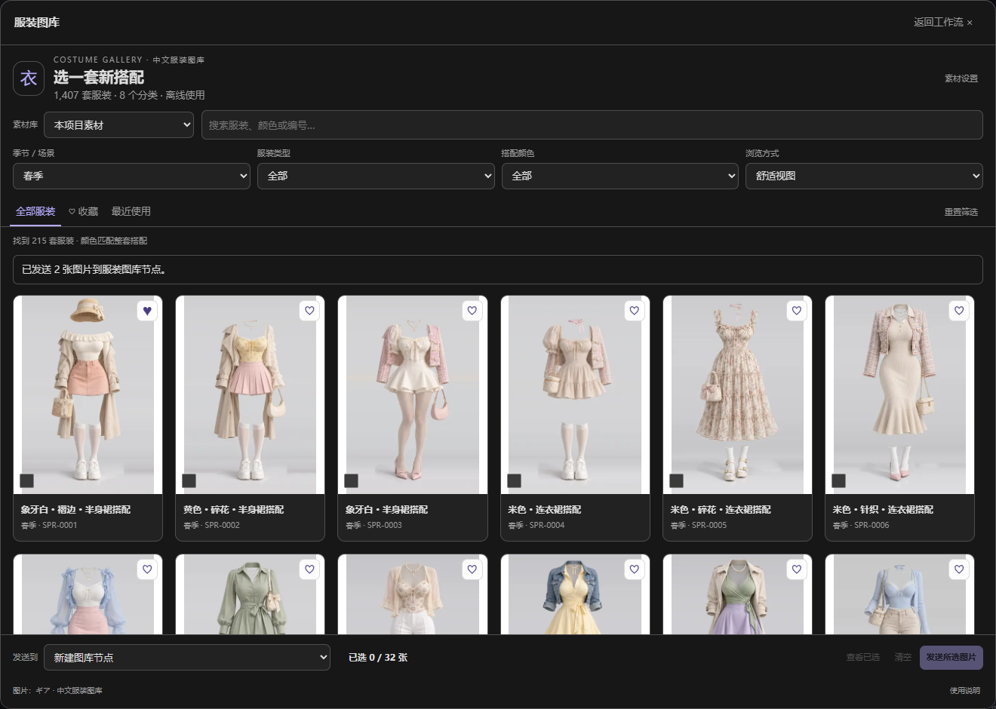Open the 发送到 新建图库节点 dropdown
This screenshot has height=709, width=996.
187,658
